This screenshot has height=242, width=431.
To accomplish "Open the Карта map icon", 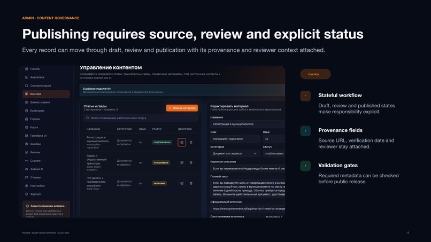I will [27, 127].
